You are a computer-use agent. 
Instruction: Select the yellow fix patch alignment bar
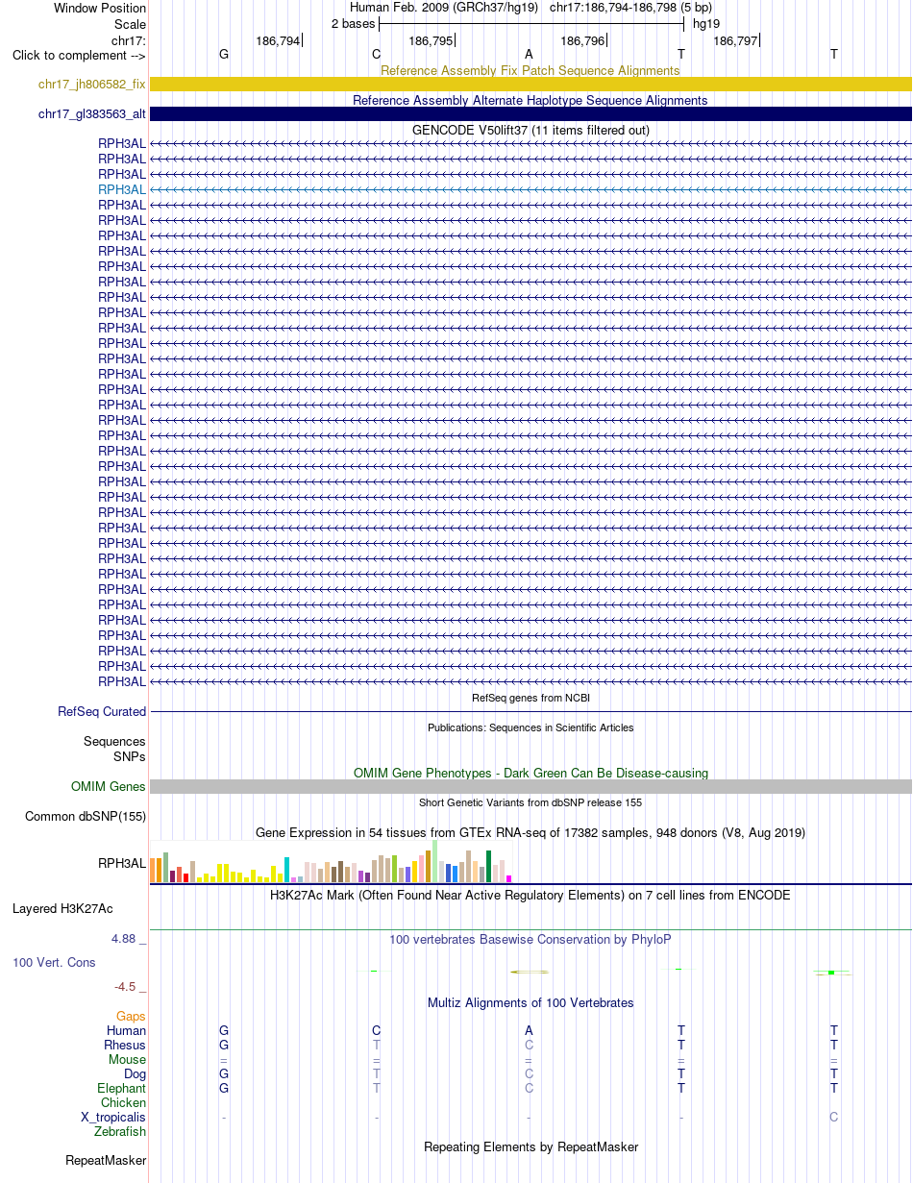(x=531, y=85)
